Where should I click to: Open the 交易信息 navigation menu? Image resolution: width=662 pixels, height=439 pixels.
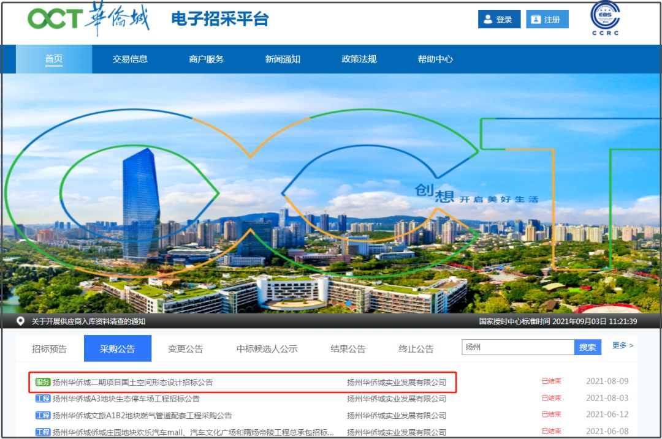[x=130, y=59]
